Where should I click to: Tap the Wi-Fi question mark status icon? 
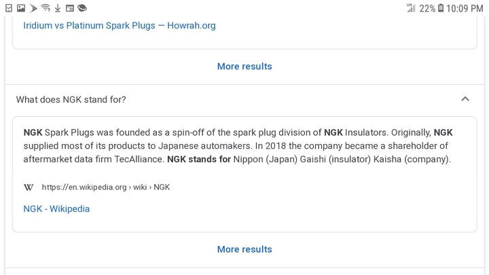click(46, 8)
